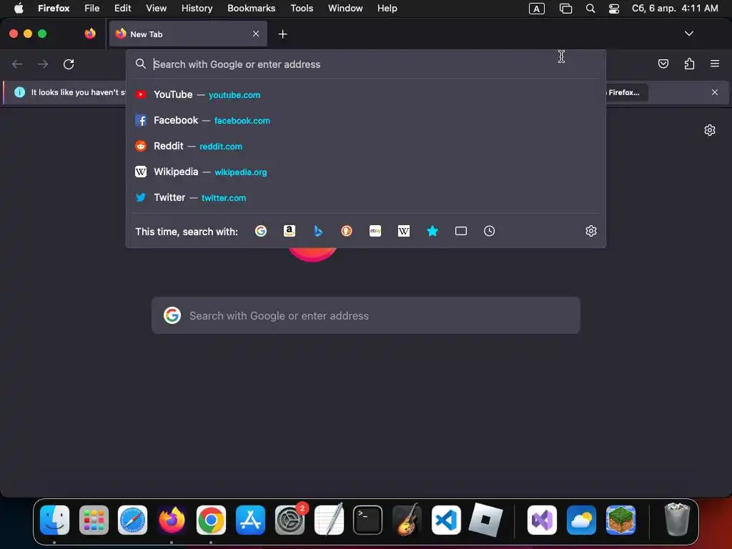Screen dimensions: 732x549
Task: Search bookmarks via the star icon
Action: click(x=432, y=231)
